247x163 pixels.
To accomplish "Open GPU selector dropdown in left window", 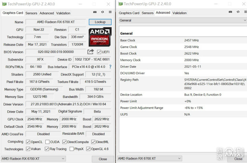I will coord(33,159).
